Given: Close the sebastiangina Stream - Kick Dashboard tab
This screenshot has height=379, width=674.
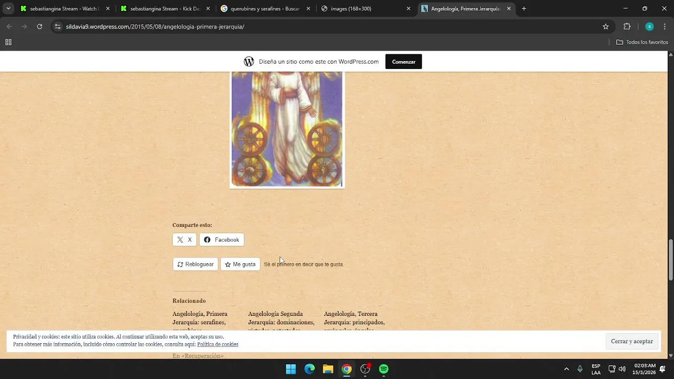Looking at the screenshot, I should pyautogui.click(x=207, y=8).
